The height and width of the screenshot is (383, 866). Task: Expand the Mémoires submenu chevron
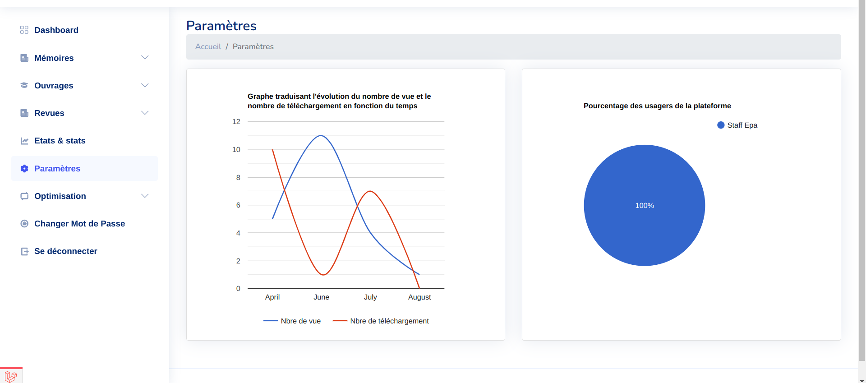145,57
